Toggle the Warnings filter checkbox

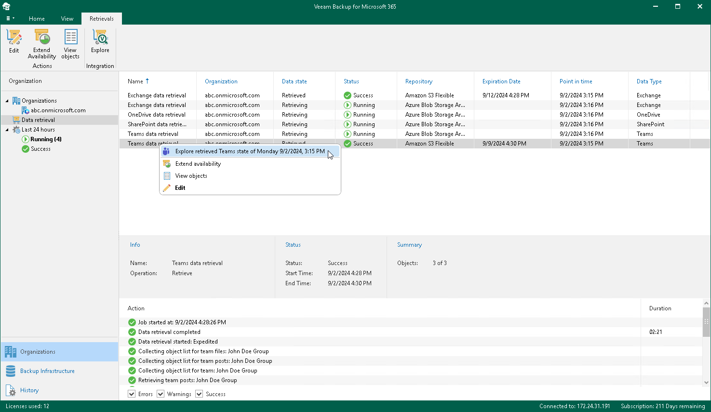point(161,394)
